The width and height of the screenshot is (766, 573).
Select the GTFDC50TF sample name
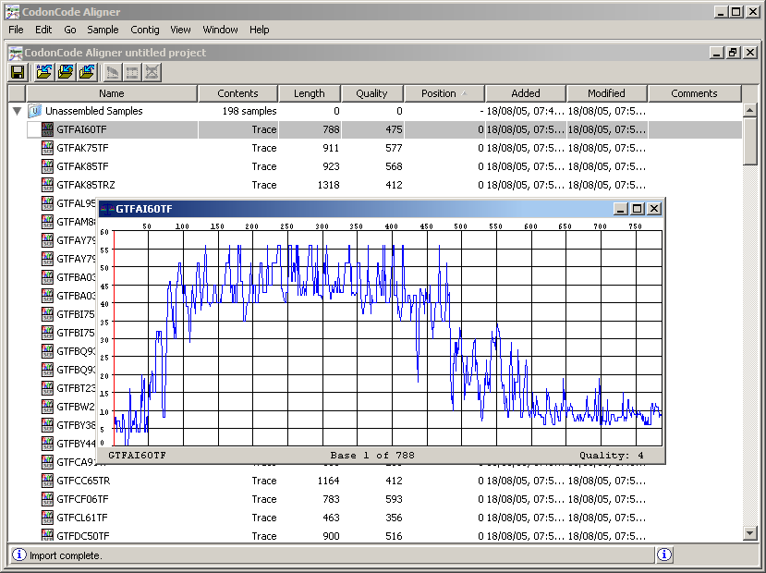pos(83,536)
